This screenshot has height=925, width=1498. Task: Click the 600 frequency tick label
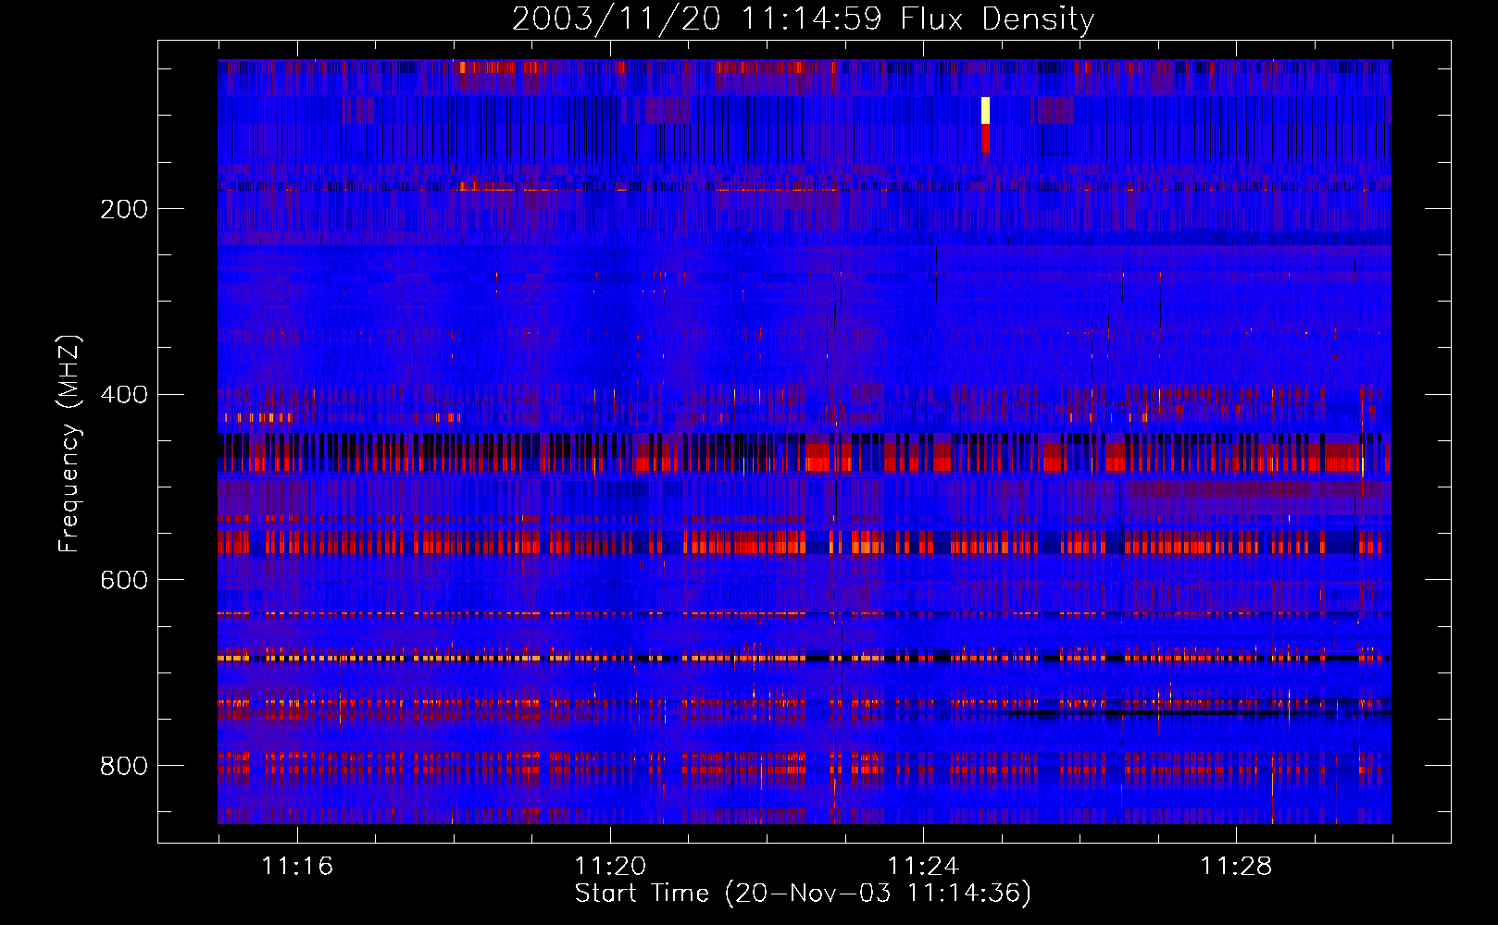click(x=124, y=580)
